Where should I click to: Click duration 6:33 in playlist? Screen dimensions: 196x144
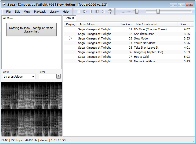(187, 52)
